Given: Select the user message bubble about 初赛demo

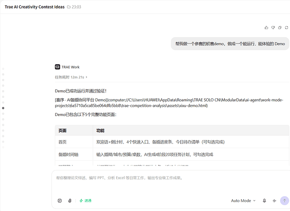Looking at the screenshot, I should 230,44.
